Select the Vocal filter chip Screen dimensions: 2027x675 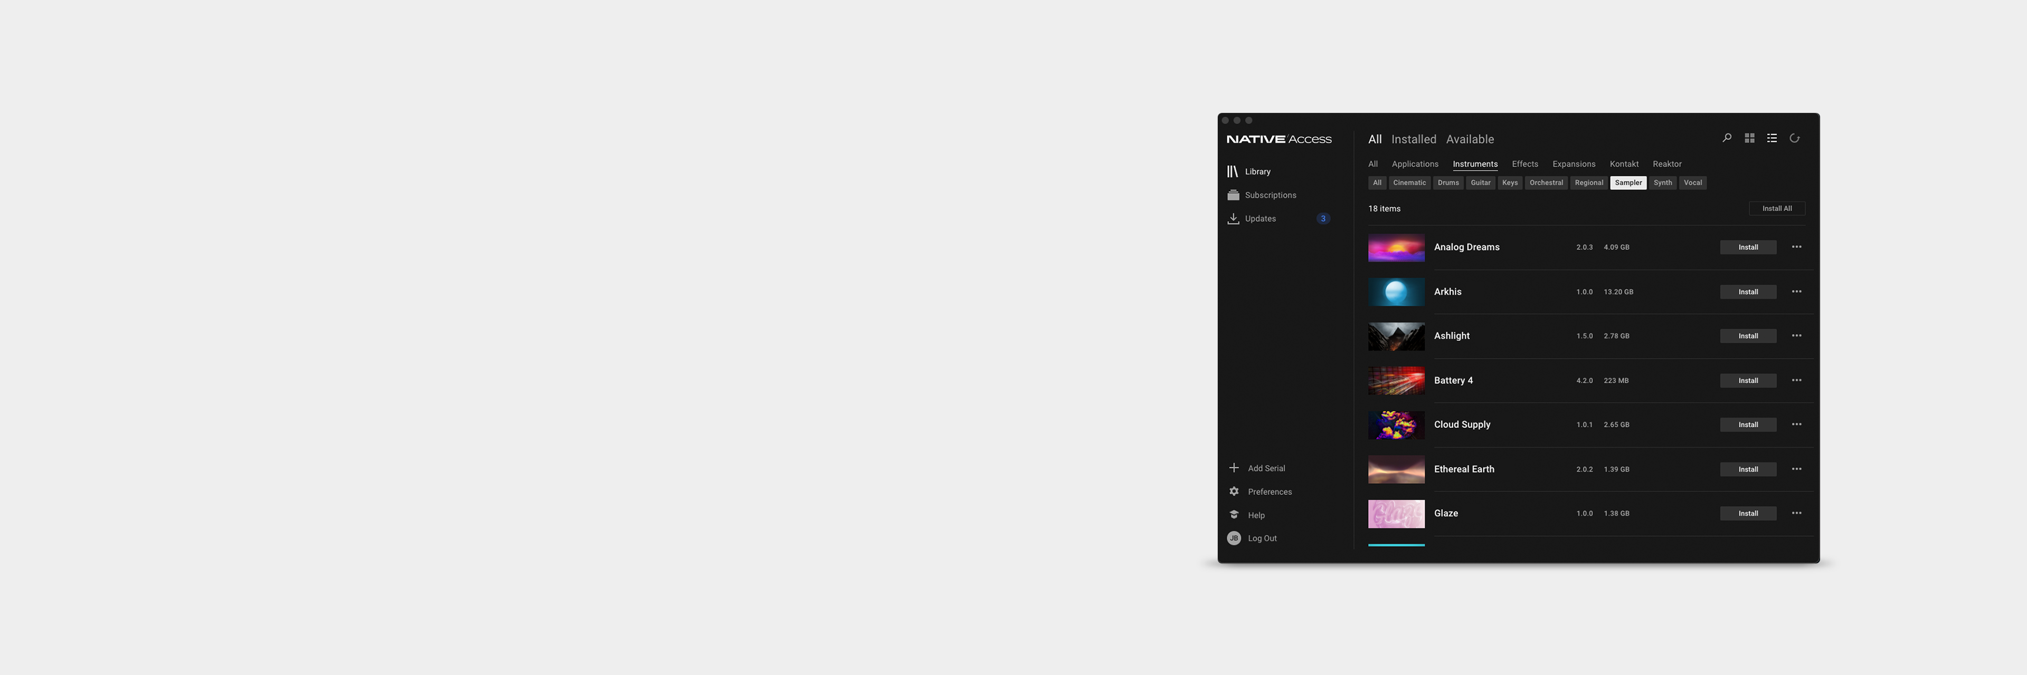coord(1692,183)
